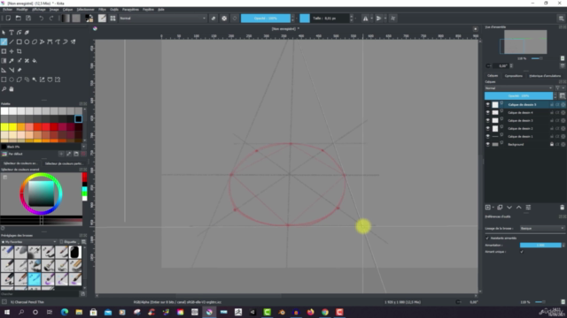Image resolution: width=567 pixels, height=318 pixels.
Task: Select the Move tool
Action: [x=12, y=51]
